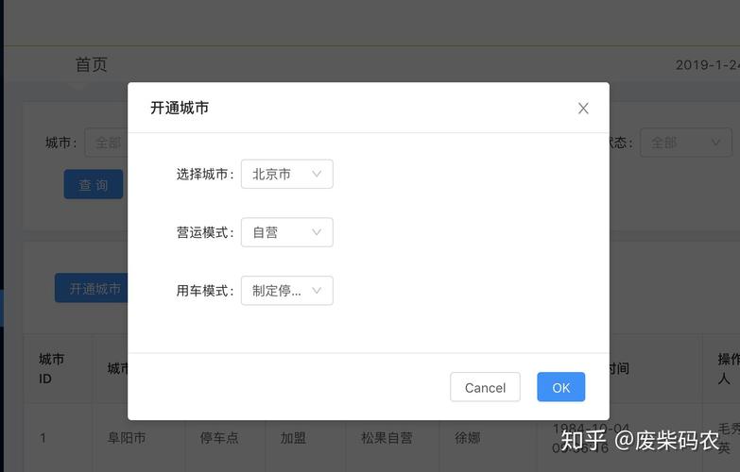Click the 开通城市 button in background page

92,288
